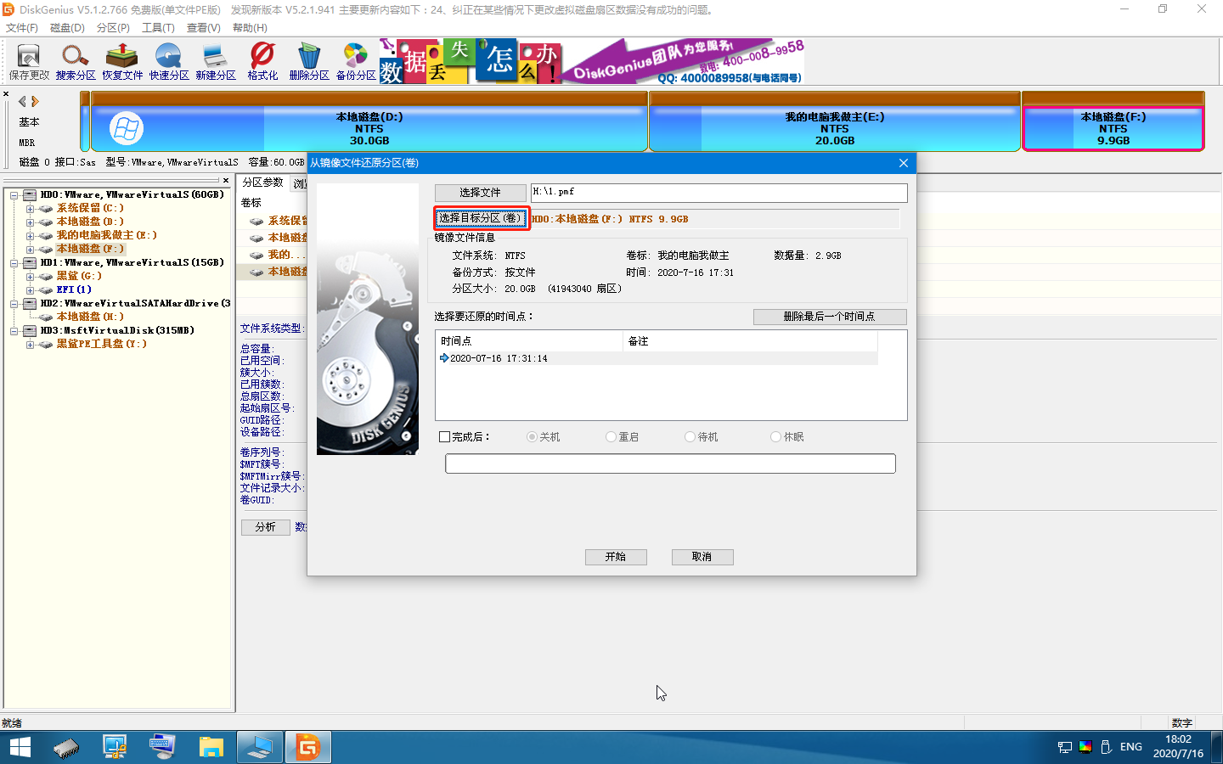
Task: Switch to the 分区参数 tab
Action: pos(262,183)
